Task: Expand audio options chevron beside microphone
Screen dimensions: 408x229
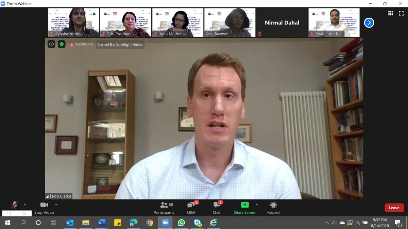Action: coord(24,205)
